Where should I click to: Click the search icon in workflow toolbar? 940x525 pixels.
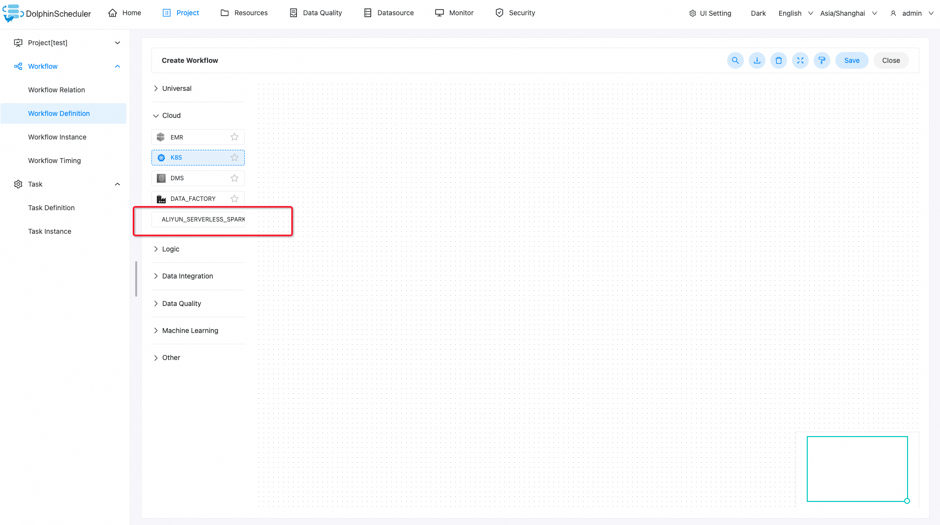pyautogui.click(x=735, y=60)
